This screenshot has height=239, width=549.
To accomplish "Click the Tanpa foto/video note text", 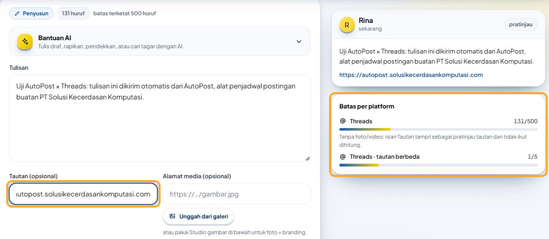I will click(x=433, y=141).
